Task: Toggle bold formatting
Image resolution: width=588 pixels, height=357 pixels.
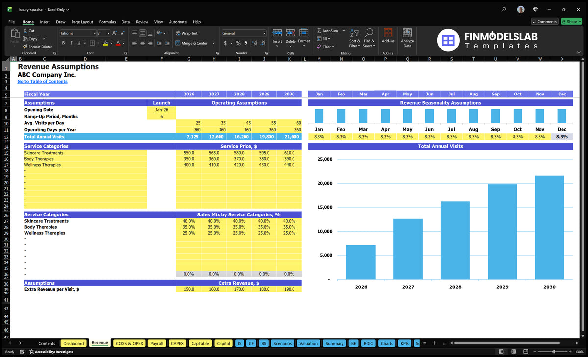Action: 64,43
